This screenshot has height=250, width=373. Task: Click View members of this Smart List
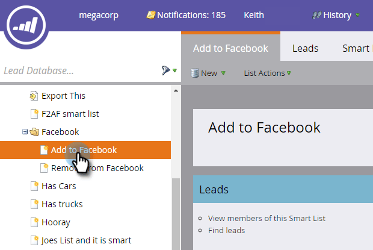tap(267, 218)
